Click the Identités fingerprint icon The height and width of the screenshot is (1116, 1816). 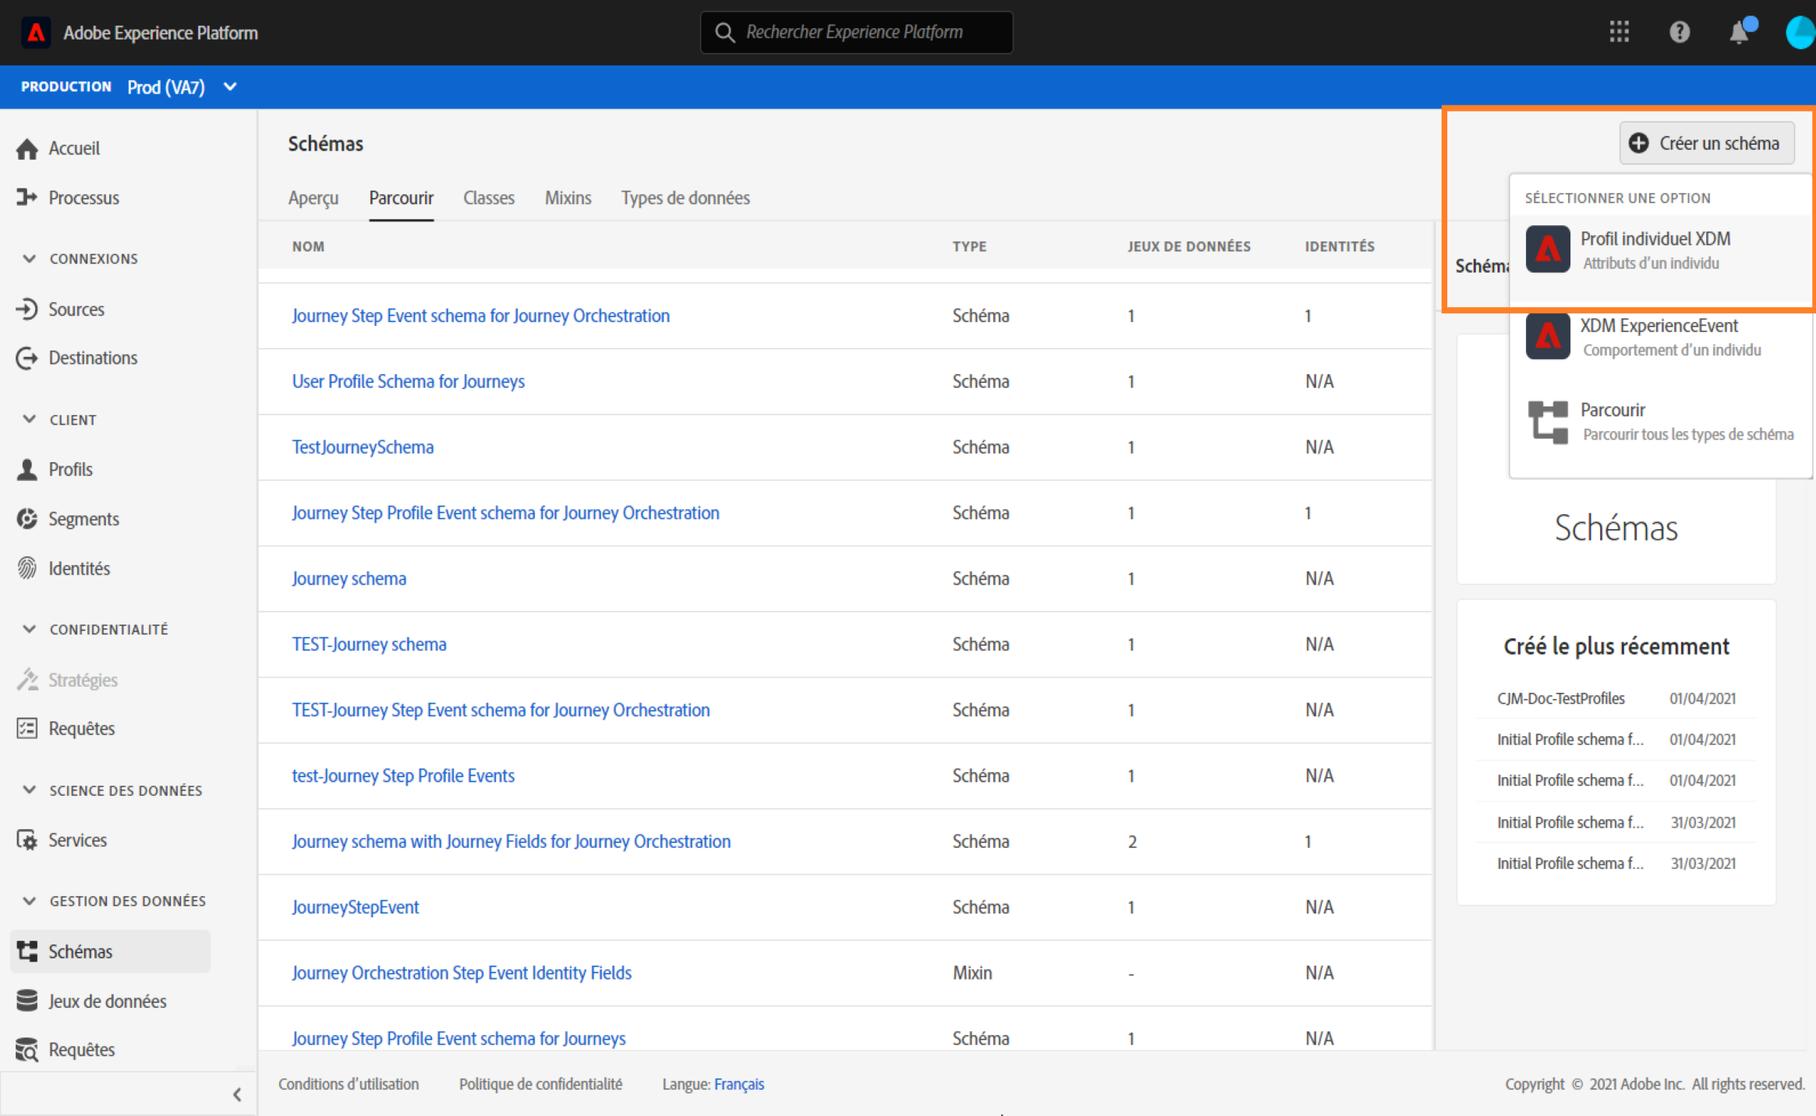pyautogui.click(x=27, y=568)
